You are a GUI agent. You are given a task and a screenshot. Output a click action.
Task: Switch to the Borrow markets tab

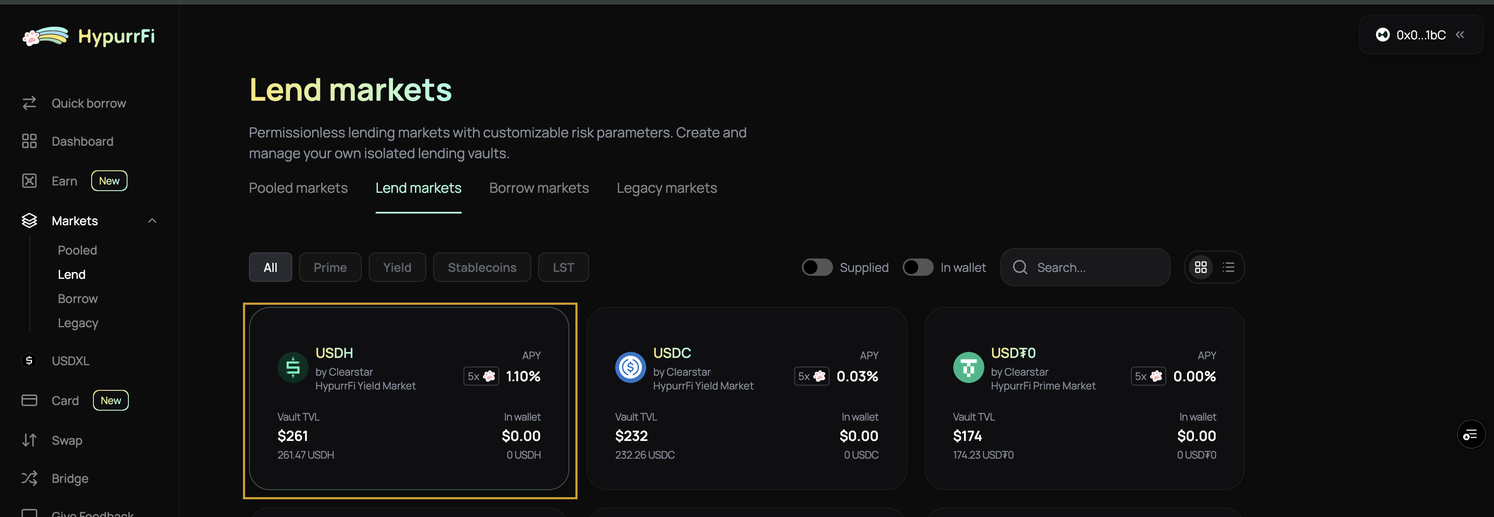(x=539, y=188)
